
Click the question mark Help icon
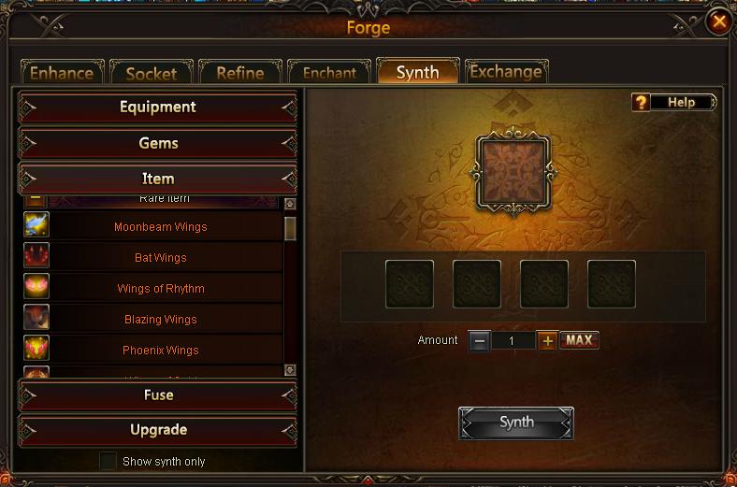pos(641,102)
